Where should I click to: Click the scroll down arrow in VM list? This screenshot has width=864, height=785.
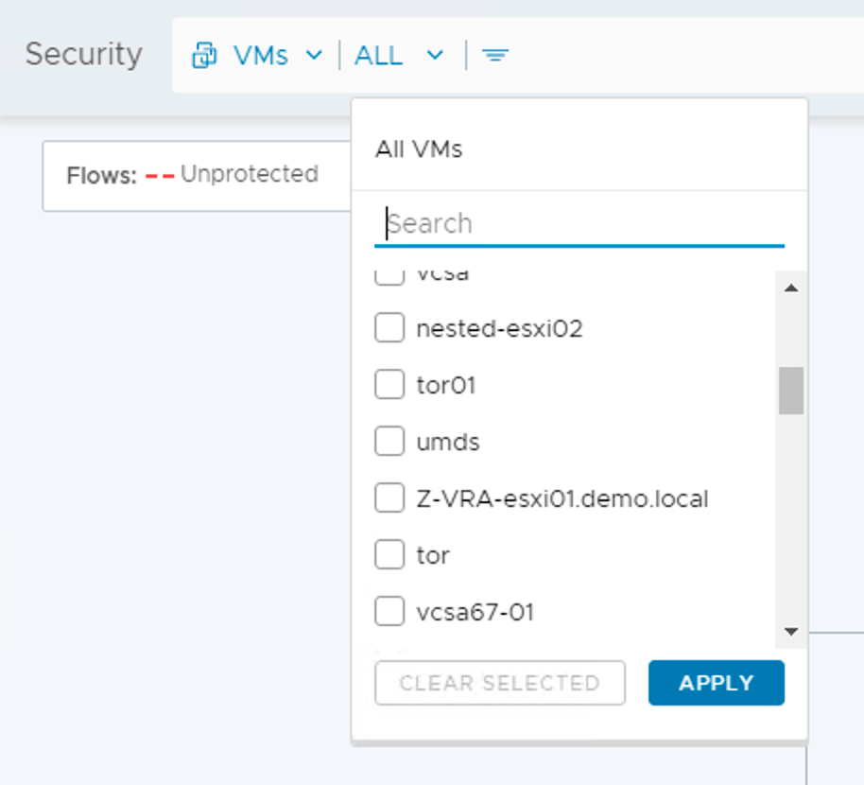coord(791,632)
